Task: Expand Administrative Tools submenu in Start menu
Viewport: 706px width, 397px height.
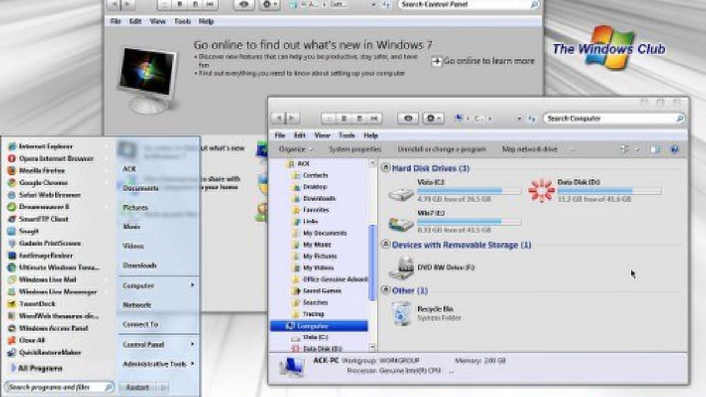Action: 192,363
